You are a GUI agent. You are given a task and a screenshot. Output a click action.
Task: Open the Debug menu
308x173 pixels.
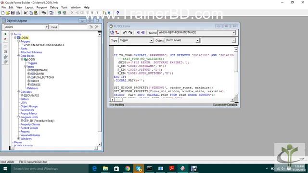point(54,8)
